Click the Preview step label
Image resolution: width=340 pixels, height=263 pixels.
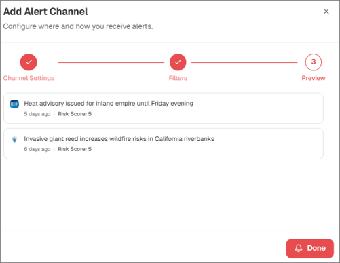coord(314,78)
